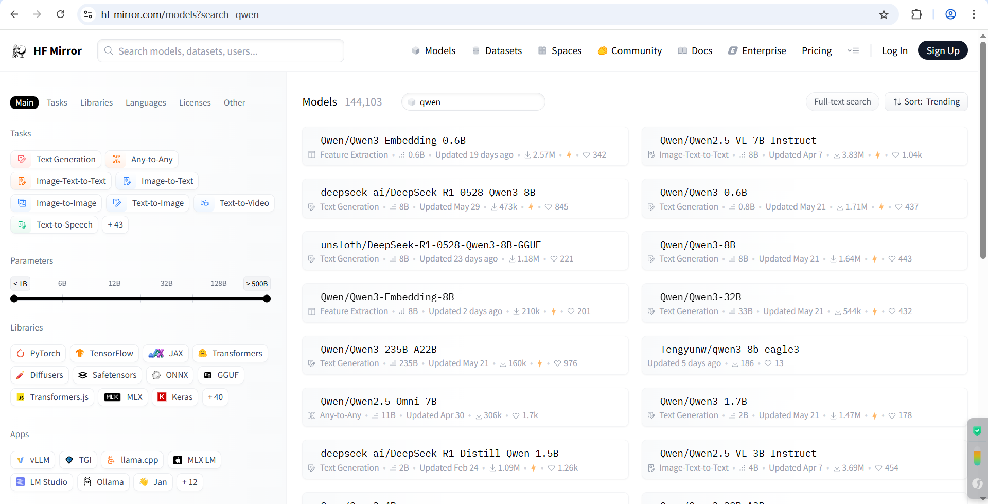This screenshot has height=504, width=988.
Task: Filter by LM Studio app
Action: (42, 482)
